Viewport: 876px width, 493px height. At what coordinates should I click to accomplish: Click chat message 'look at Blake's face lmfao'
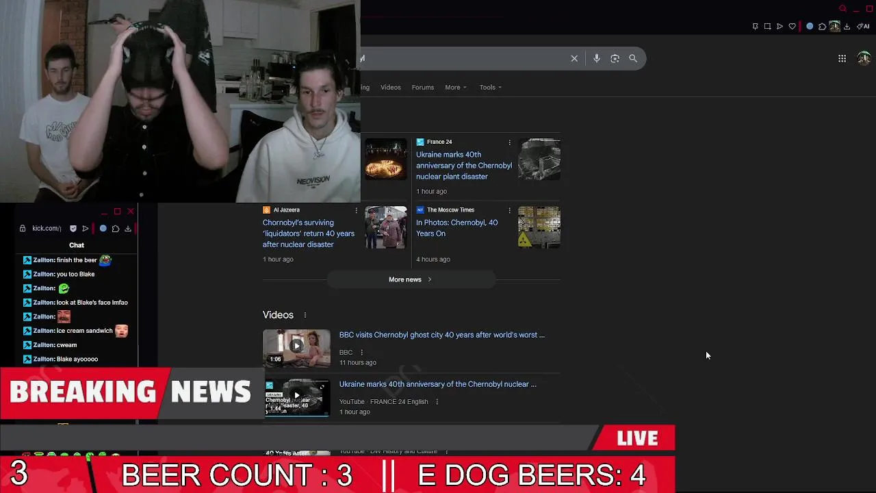(92, 303)
